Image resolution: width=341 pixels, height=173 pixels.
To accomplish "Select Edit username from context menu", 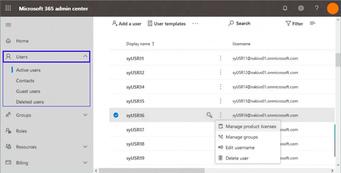I will [x=248, y=148].
